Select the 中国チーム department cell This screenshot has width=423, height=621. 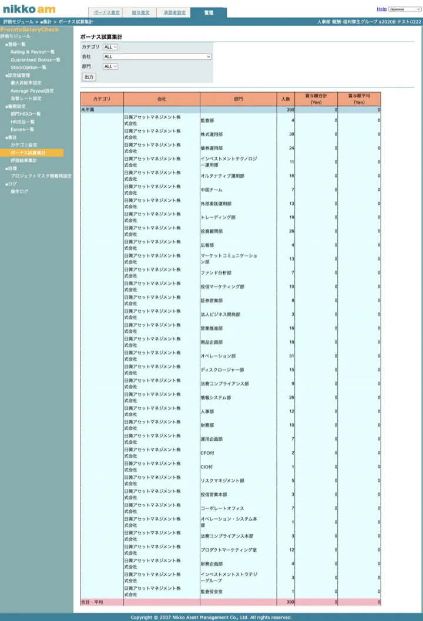239,190
